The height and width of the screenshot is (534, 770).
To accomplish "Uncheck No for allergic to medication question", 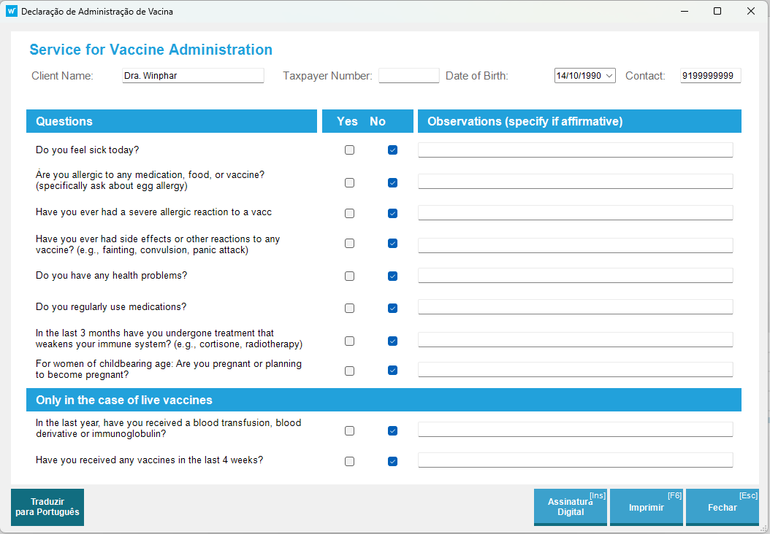I will tap(392, 182).
